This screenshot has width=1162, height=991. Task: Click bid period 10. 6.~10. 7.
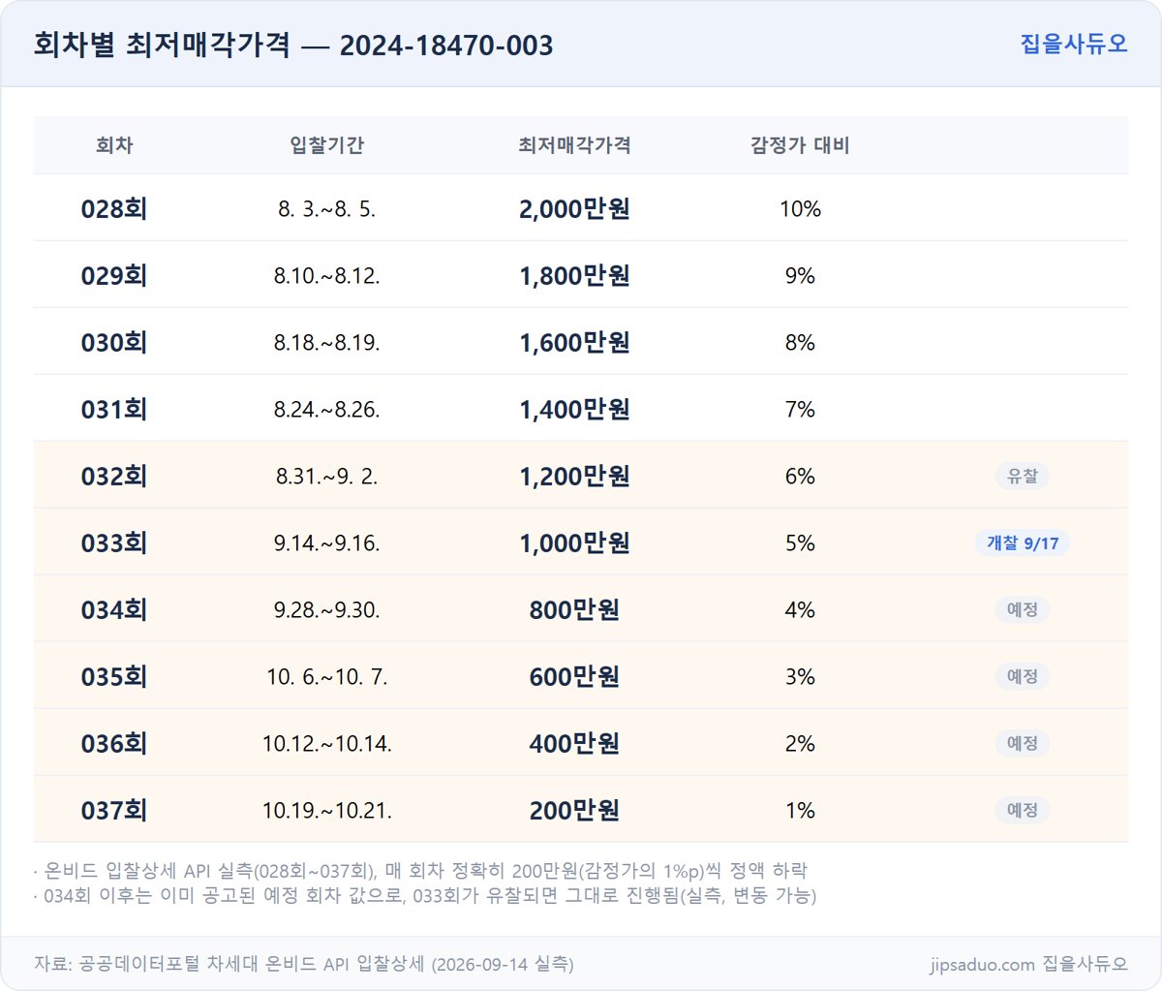(x=327, y=676)
